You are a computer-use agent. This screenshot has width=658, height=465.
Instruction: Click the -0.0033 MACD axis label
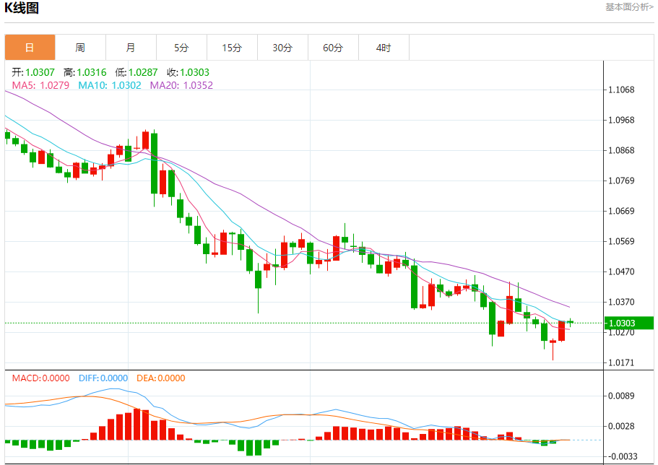coord(623,456)
